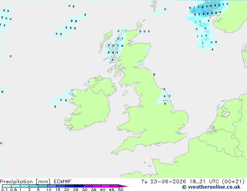This screenshot has height=191, width=247.
Task: Select the 30–35 mm purple swatch
Action: pyautogui.click(x=88, y=186)
